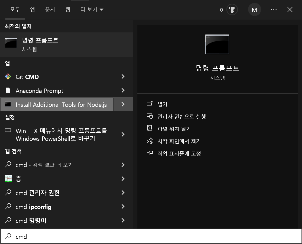Open the 명령 프롬프트 best match result

pyautogui.click(x=67, y=45)
